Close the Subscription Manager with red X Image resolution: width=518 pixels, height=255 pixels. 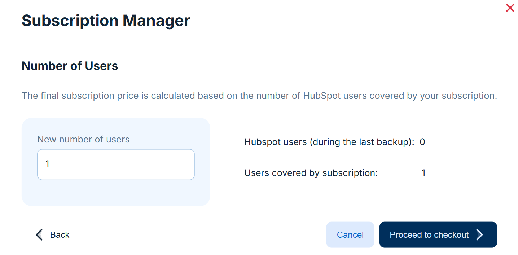pos(510,8)
